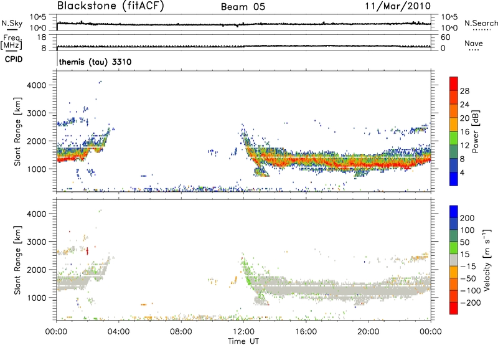The image size is (498, 345).
Task: Click velocity panel's "Slant Range [km]" axis title
Action: 17,260
